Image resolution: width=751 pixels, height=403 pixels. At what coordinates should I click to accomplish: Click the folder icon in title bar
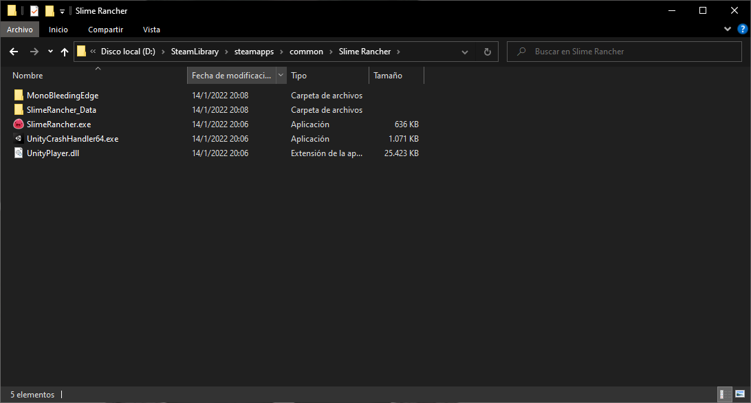tap(12, 10)
